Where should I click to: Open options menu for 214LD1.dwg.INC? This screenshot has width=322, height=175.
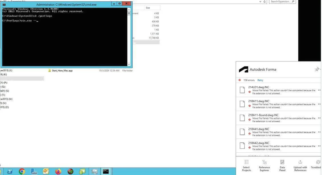click(x=319, y=90)
